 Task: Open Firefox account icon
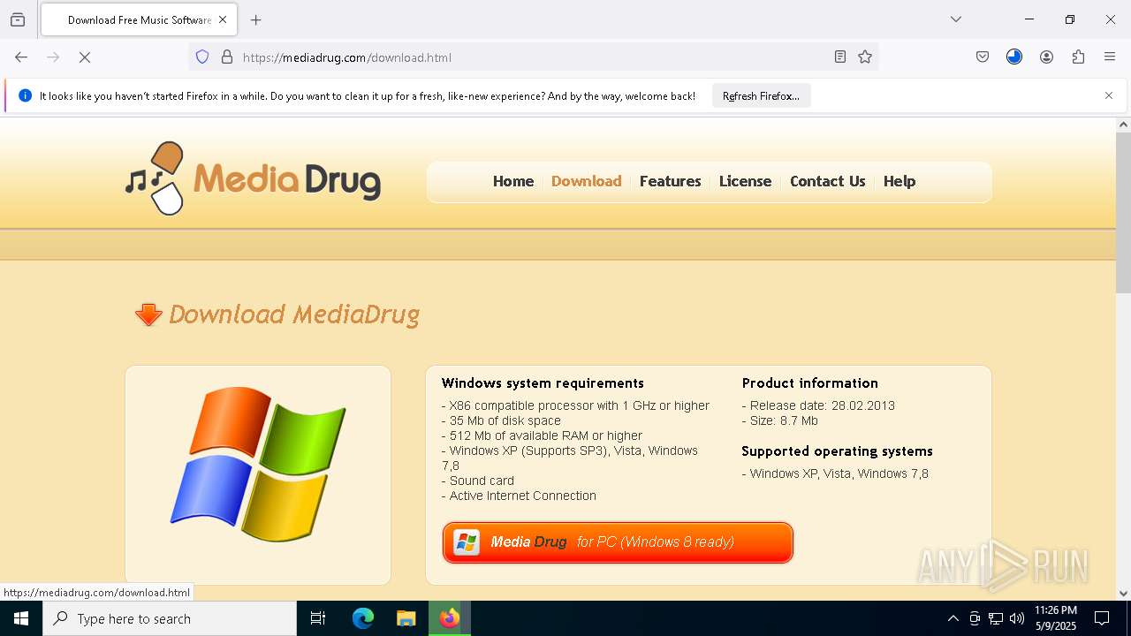[x=1046, y=57]
